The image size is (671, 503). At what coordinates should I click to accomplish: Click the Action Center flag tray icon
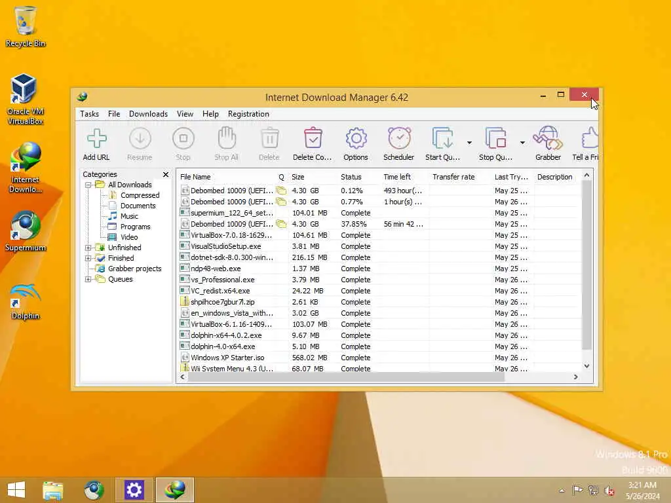577,490
